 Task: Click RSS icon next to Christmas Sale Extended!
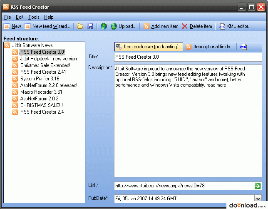click(x=15, y=65)
